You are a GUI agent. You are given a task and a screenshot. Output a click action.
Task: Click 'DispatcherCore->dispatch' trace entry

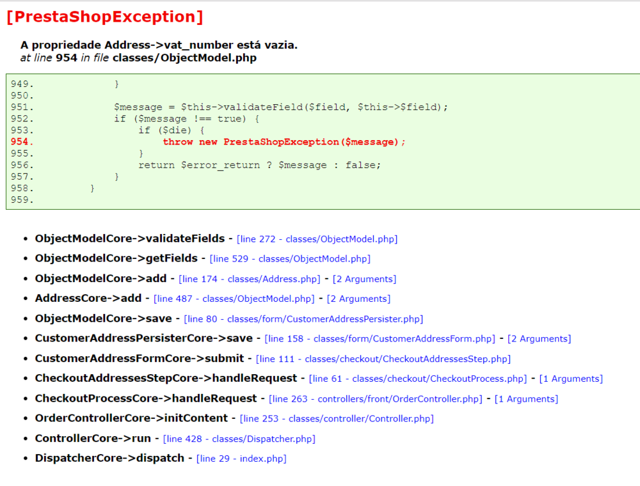[109, 459]
